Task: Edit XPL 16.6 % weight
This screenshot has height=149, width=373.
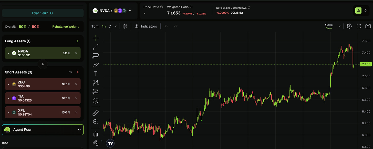Action: click(x=66, y=112)
